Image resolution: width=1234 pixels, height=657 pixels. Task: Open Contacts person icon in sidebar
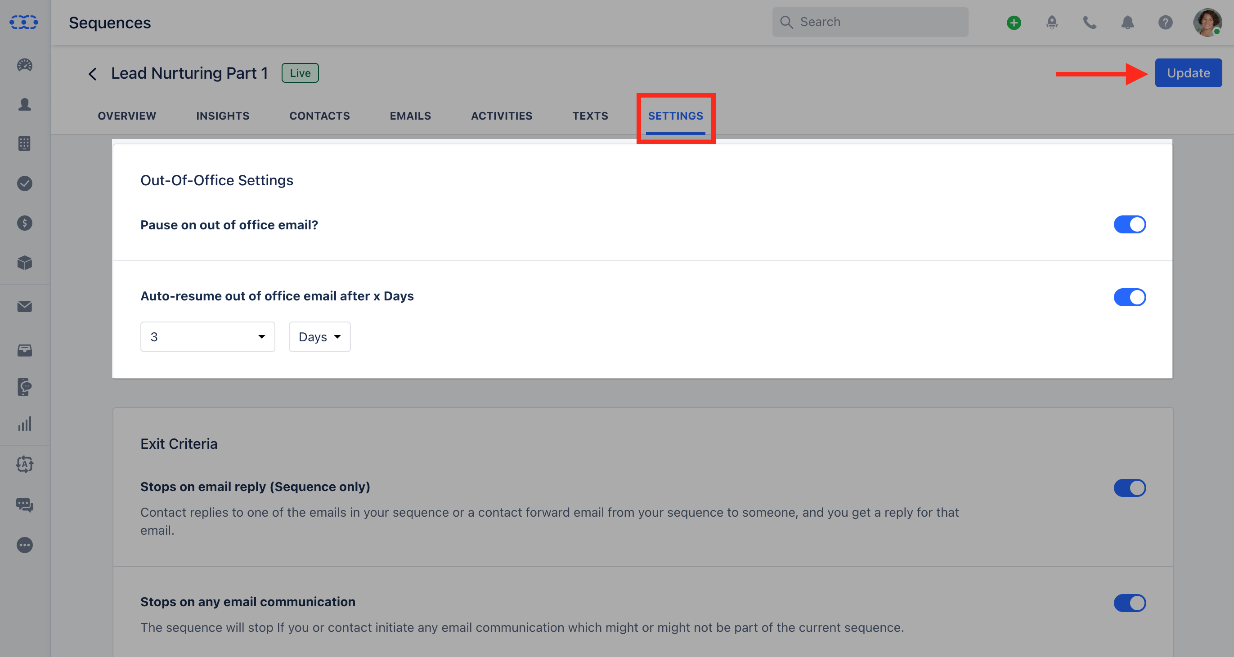(x=24, y=104)
